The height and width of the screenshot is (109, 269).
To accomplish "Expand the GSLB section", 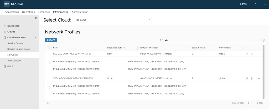I will point(36,66).
